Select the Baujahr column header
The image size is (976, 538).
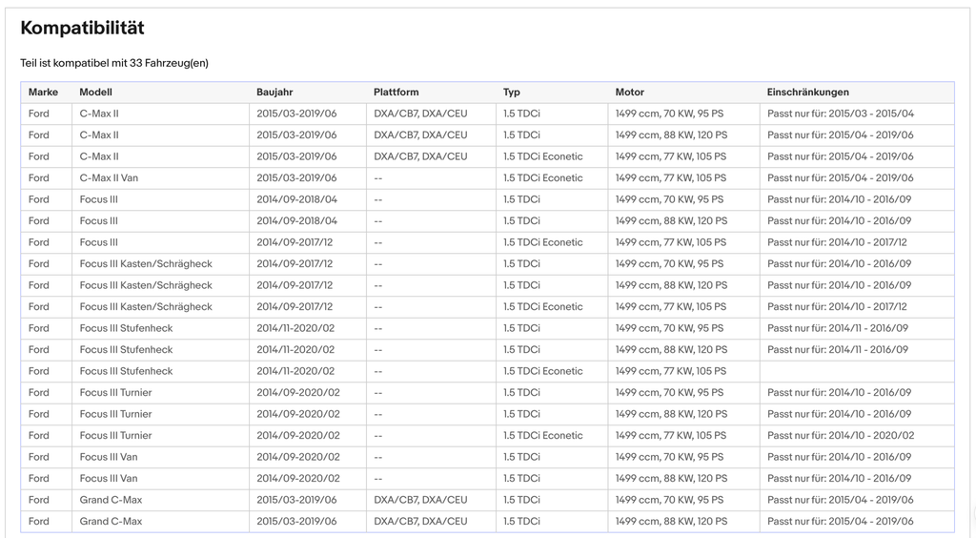point(274,93)
